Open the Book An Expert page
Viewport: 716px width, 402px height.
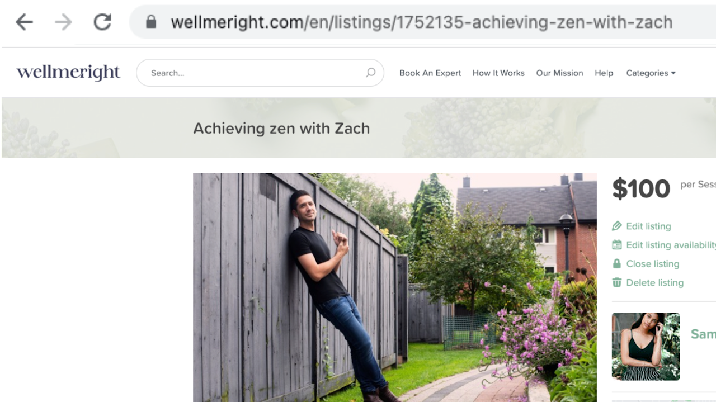(x=430, y=73)
